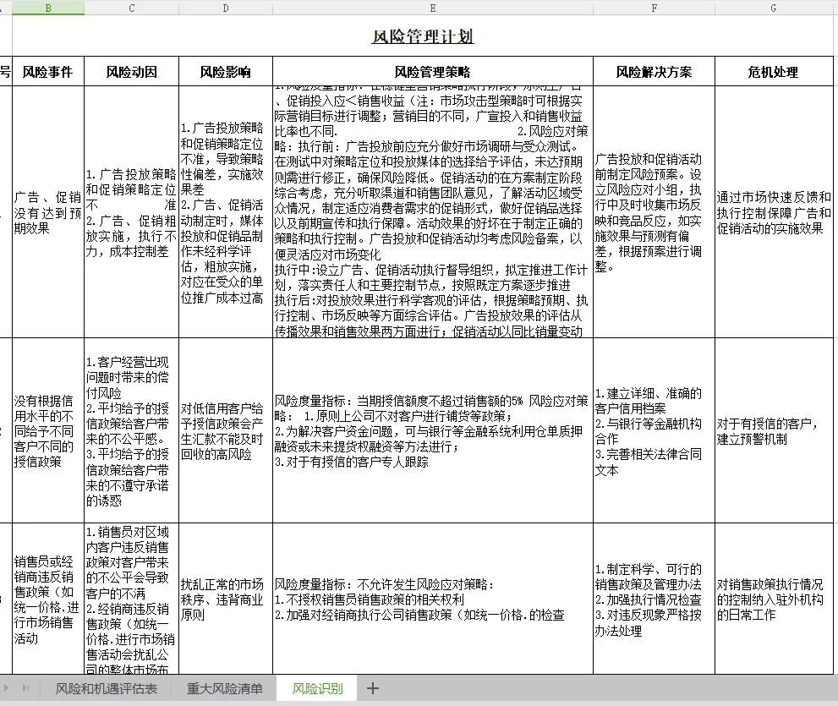This screenshot has width=838, height=706.
Task: Select cell 当期授信额度不超过销售额的5%
Action: click(433, 430)
